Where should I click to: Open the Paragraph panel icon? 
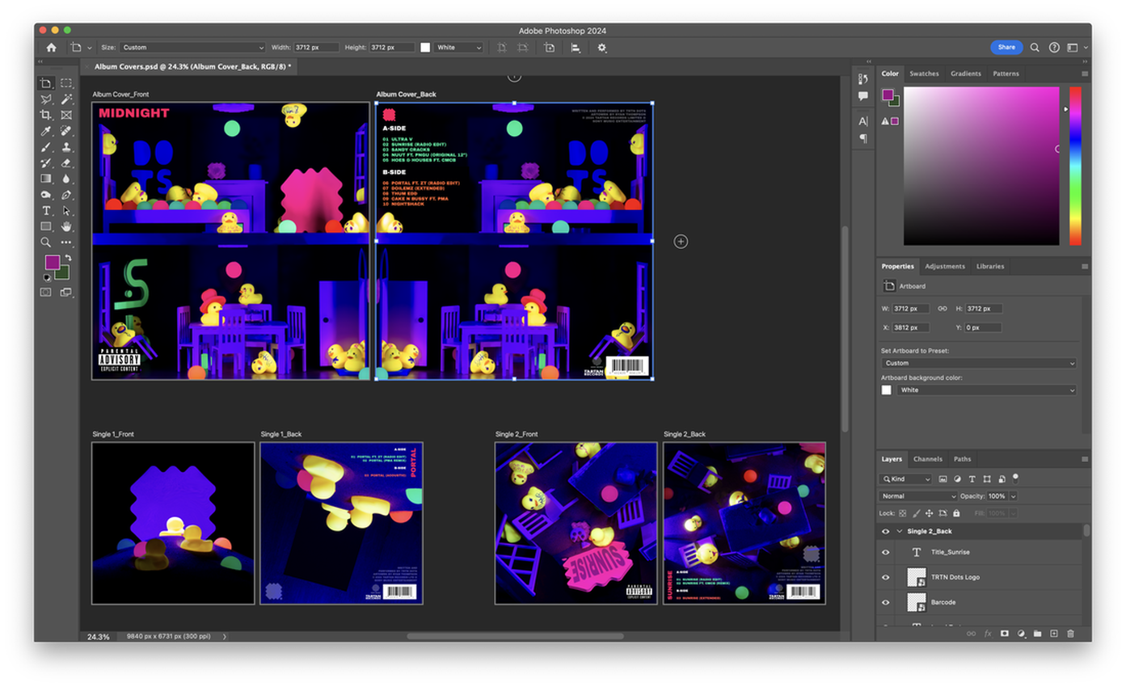pyautogui.click(x=863, y=138)
